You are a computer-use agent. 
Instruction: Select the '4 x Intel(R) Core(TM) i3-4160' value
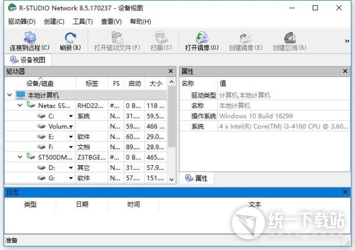[283, 126]
